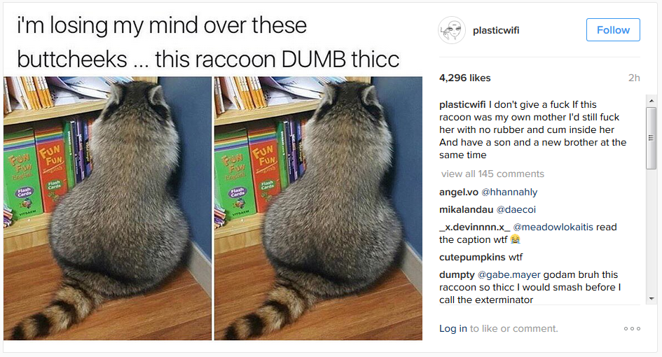Image resolution: width=662 pixels, height=357 pixels.
Task: Click the Log in link
Action: (453, 328)
